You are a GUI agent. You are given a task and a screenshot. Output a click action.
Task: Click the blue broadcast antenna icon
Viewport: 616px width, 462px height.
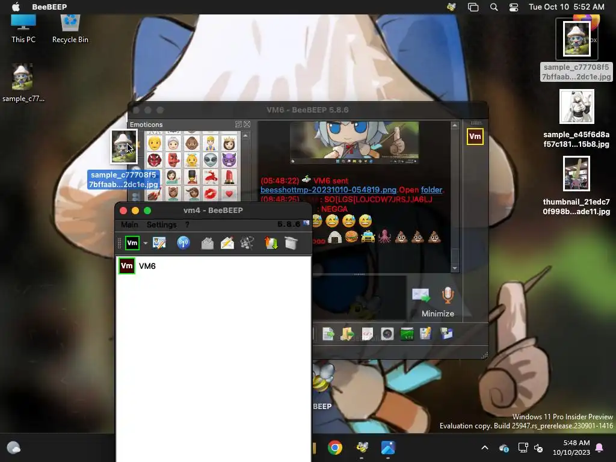tap(183, 243)
